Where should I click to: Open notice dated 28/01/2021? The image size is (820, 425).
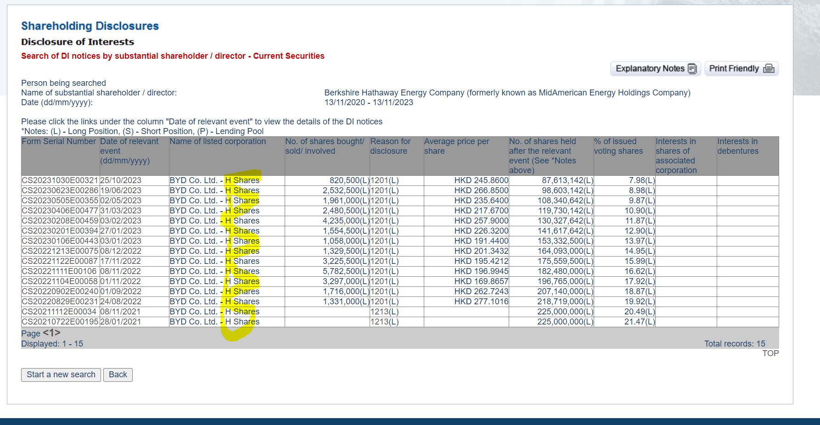click(121, 322)
